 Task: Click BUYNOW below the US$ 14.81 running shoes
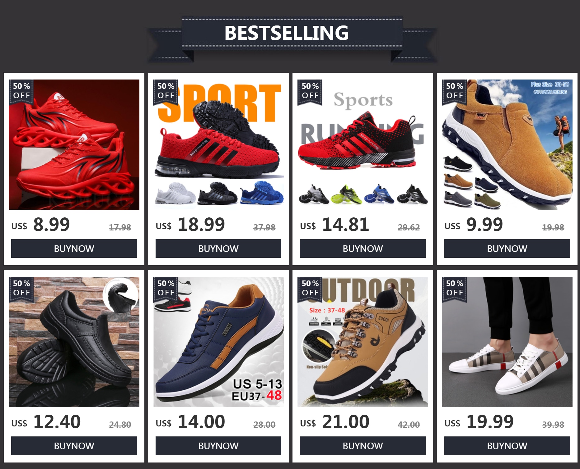(363, 248)
